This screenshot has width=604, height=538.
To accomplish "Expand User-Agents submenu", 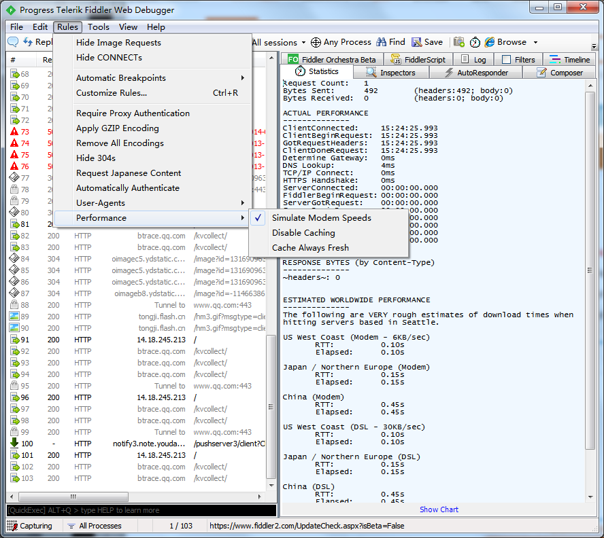I will click(152, 203).
